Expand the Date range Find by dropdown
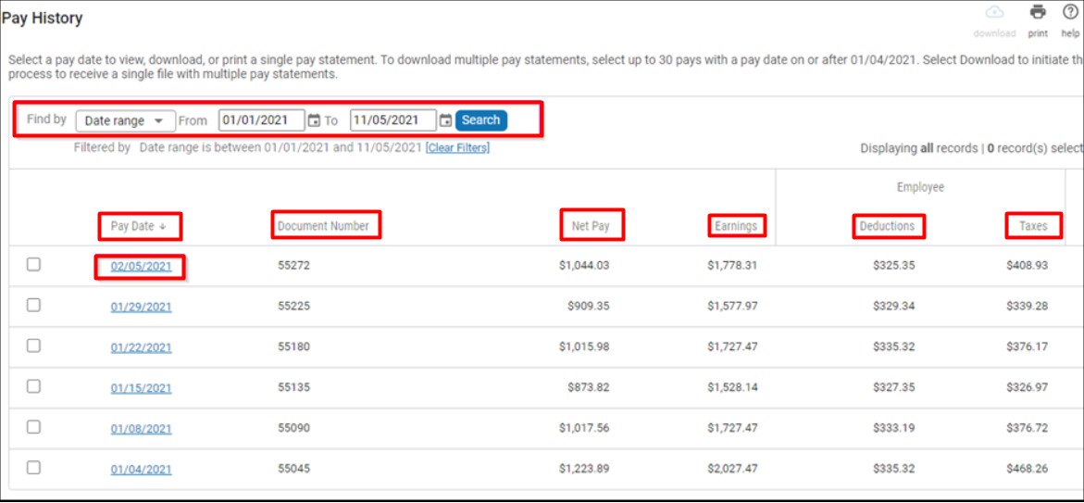Screen dimensions: 1084x503 (x=125, y=120)
